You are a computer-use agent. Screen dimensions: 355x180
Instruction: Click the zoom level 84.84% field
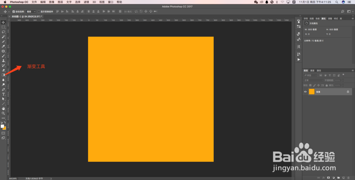pyautogui.click(x=13, y=179)
